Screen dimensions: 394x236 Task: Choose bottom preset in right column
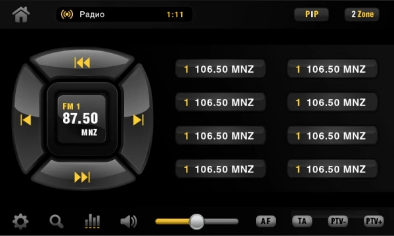(x=332, y=168)
